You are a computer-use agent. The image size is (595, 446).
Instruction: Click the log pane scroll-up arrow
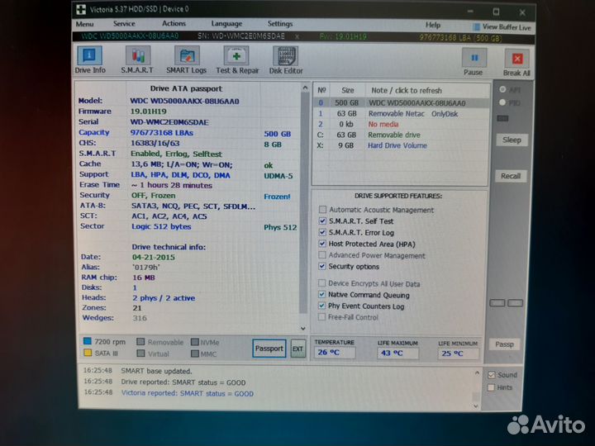[477, 373]
